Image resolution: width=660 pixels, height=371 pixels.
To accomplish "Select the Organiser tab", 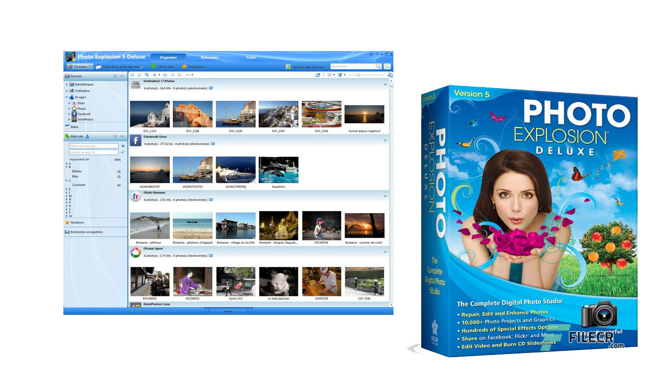I will tap(169, 57).
